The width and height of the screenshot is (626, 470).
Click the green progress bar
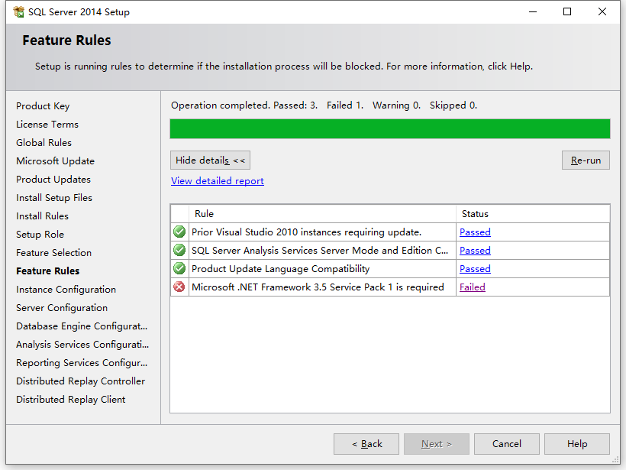click(390, 128)
